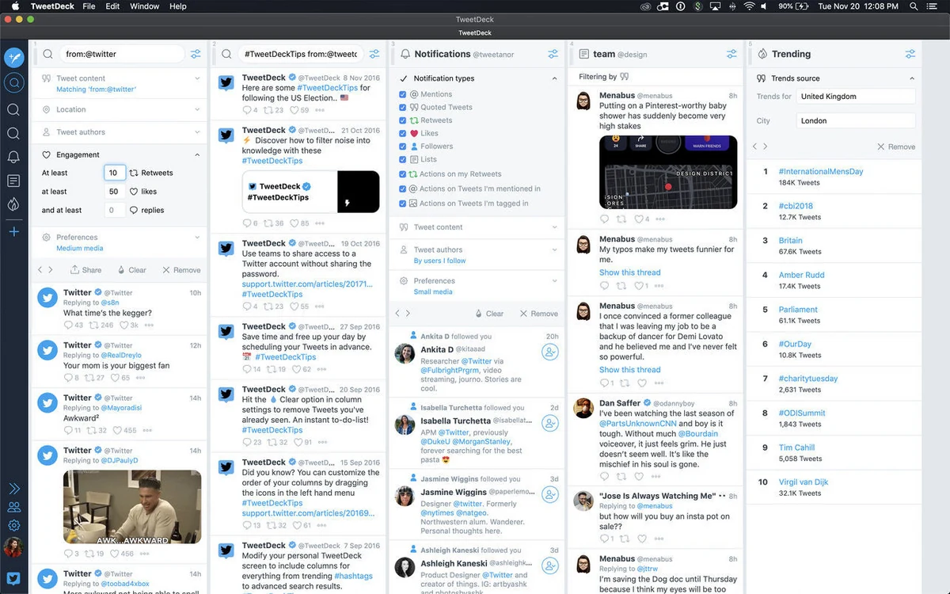The image size is (950, 594).
Task: Move from:@twitter column left with arrow
Action: click(x=40, y=270)
